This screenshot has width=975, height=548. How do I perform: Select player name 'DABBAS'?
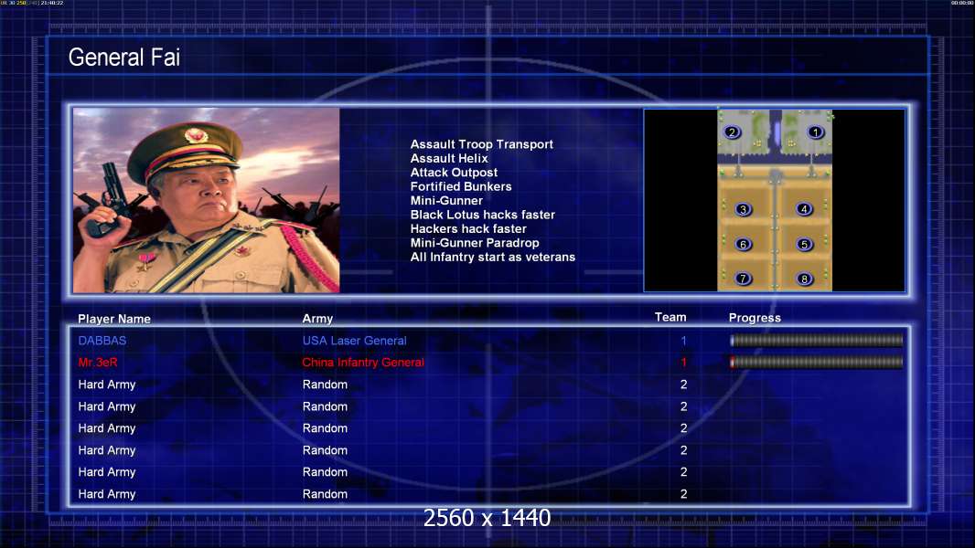coord(102,341)
